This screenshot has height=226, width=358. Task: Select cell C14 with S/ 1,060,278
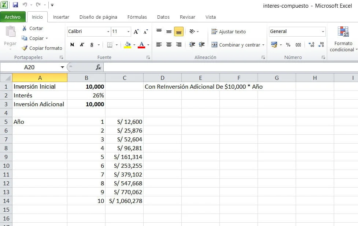pos(124,201)
